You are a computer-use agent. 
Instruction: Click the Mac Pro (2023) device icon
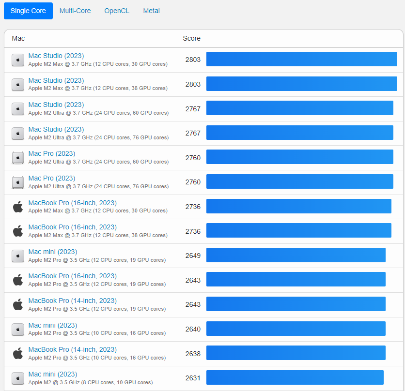tap(17, 157)
